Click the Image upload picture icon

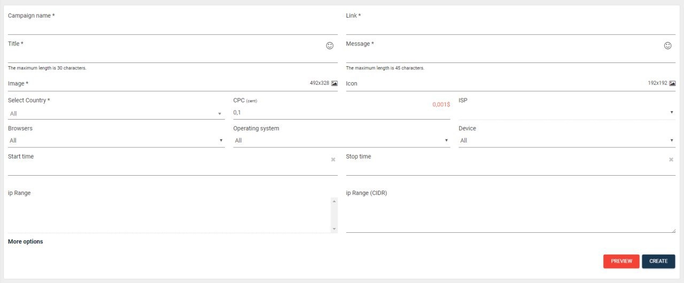pos(335,83)
